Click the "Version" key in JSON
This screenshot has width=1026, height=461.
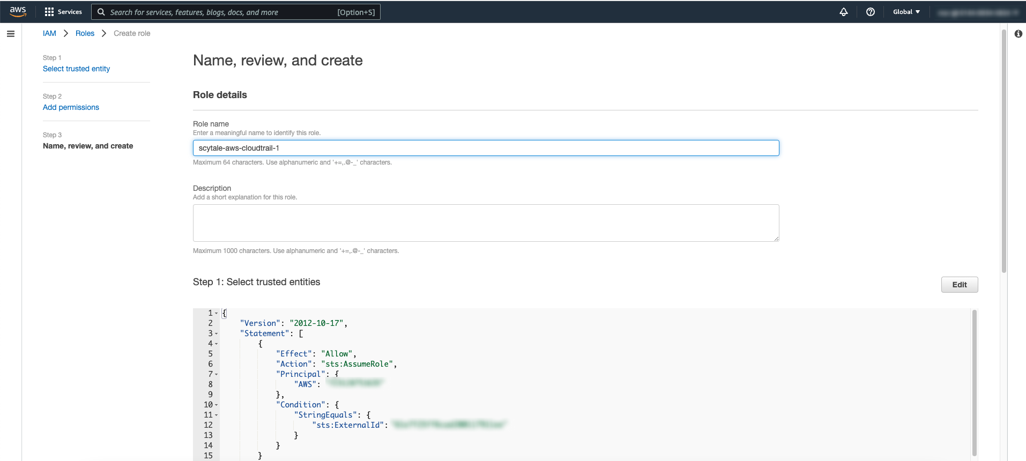tap(260, 323)
